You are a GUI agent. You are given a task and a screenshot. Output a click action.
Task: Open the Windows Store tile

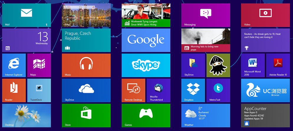click(86, 115)
